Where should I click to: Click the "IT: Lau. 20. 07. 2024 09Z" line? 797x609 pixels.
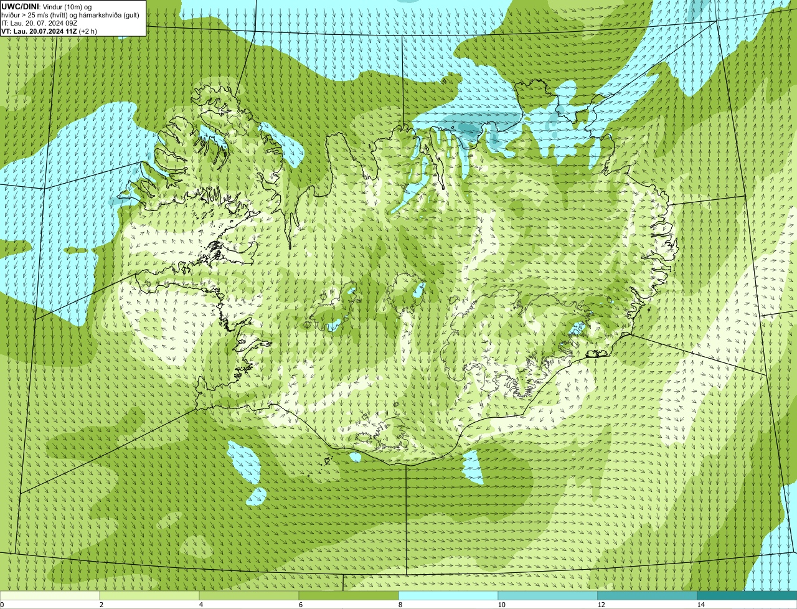[x=39, y=23]
